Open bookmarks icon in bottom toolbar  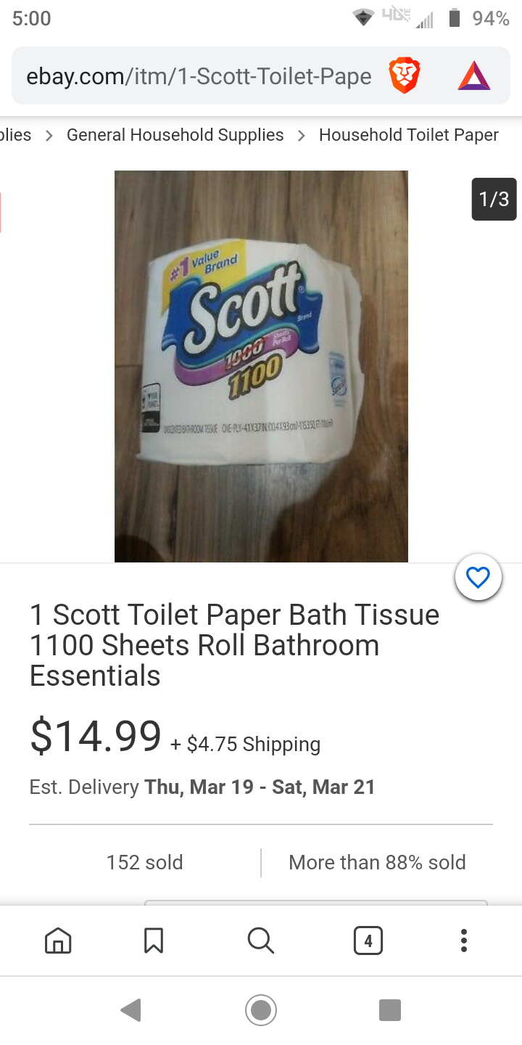154,940
